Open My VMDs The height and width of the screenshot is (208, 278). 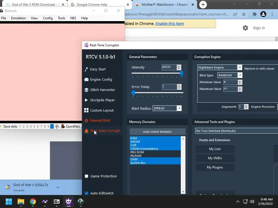pyautogui.click(x=215, y=158)
